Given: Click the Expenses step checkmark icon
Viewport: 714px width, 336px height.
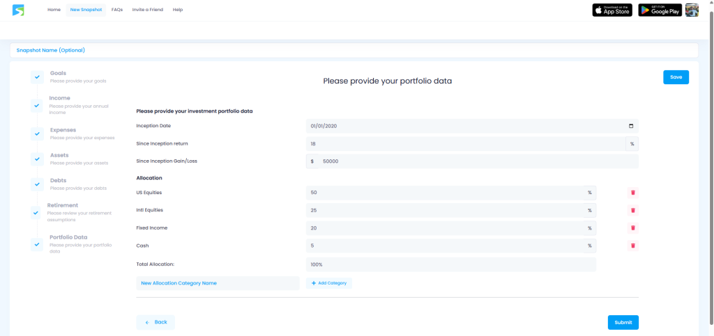Looking at the screenshot, I should pyautogui.click(x=37, y=134).
